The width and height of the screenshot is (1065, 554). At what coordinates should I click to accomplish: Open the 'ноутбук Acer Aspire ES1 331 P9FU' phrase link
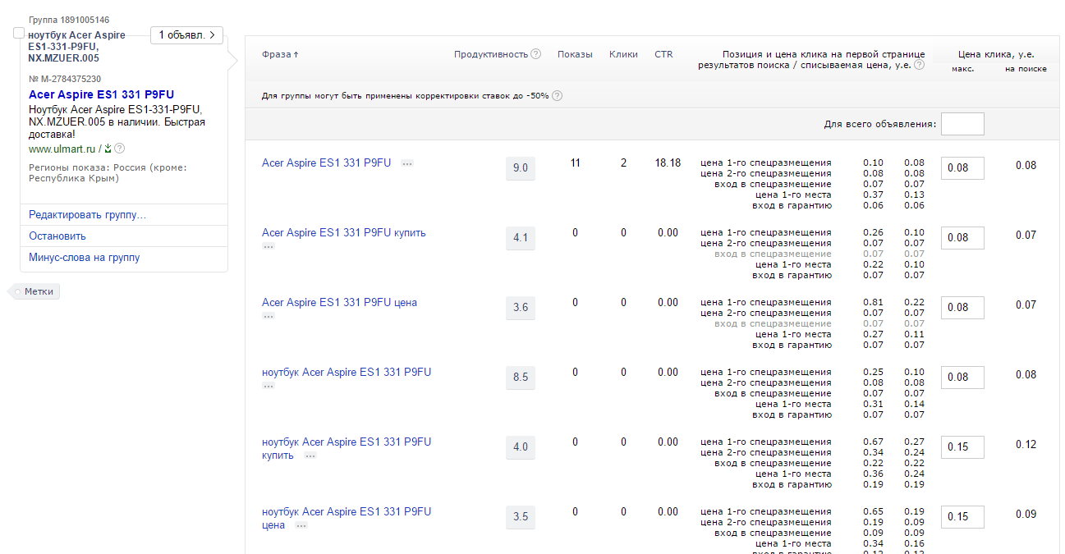click(x=346, y=373)
